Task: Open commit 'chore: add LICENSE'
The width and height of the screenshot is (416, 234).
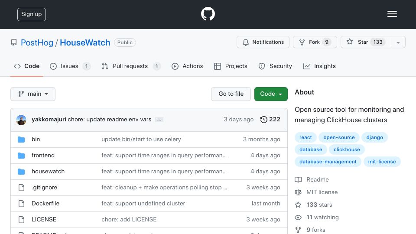Action: pos(129,219)
